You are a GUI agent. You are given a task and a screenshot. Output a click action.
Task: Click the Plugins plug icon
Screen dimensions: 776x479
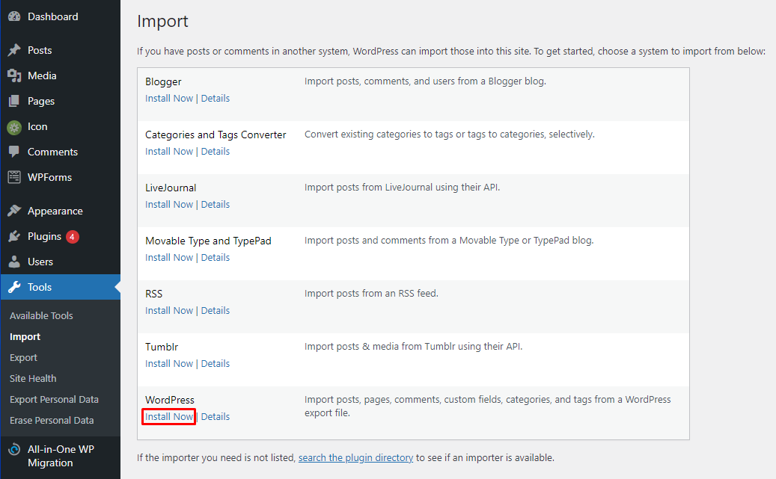pyautogui.click(x=14, y=236)
